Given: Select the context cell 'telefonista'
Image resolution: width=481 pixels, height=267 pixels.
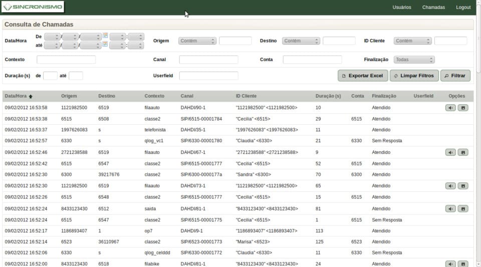Looking at the screenshot, I should 155,130.
